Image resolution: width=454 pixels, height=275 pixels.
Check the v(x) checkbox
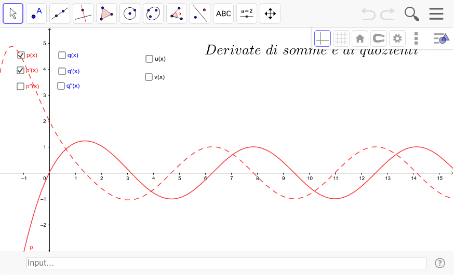[x=149, y=77]
